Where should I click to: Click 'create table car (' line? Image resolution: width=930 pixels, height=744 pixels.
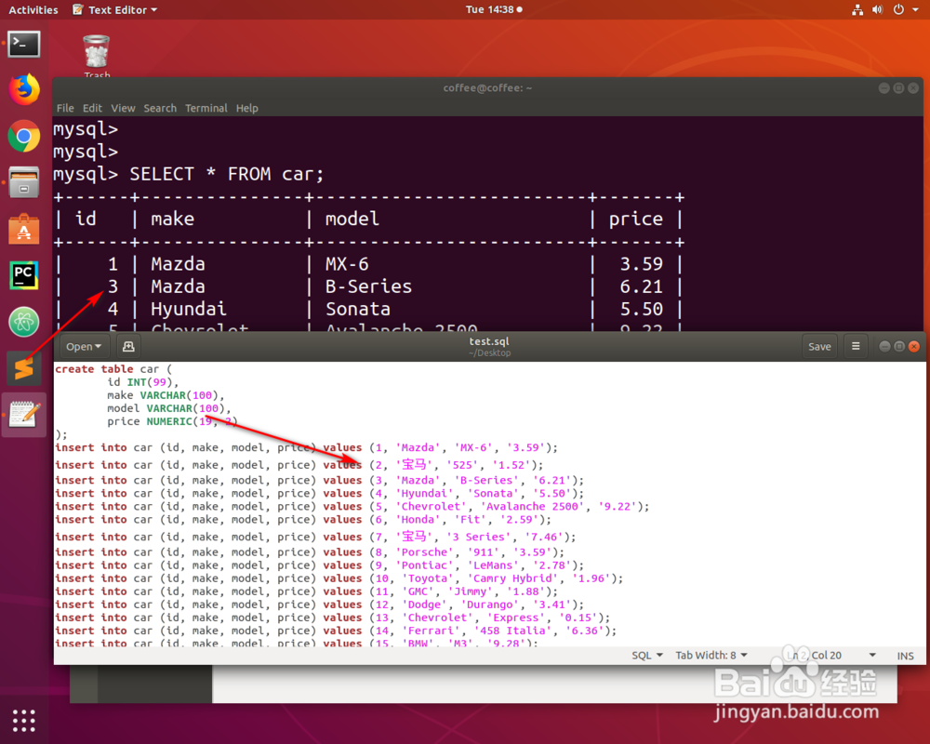pyautogui.click(x=113, y=369)
